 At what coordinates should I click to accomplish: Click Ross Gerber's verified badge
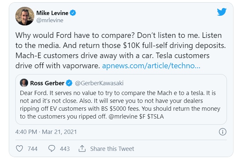tap(69, 83)
